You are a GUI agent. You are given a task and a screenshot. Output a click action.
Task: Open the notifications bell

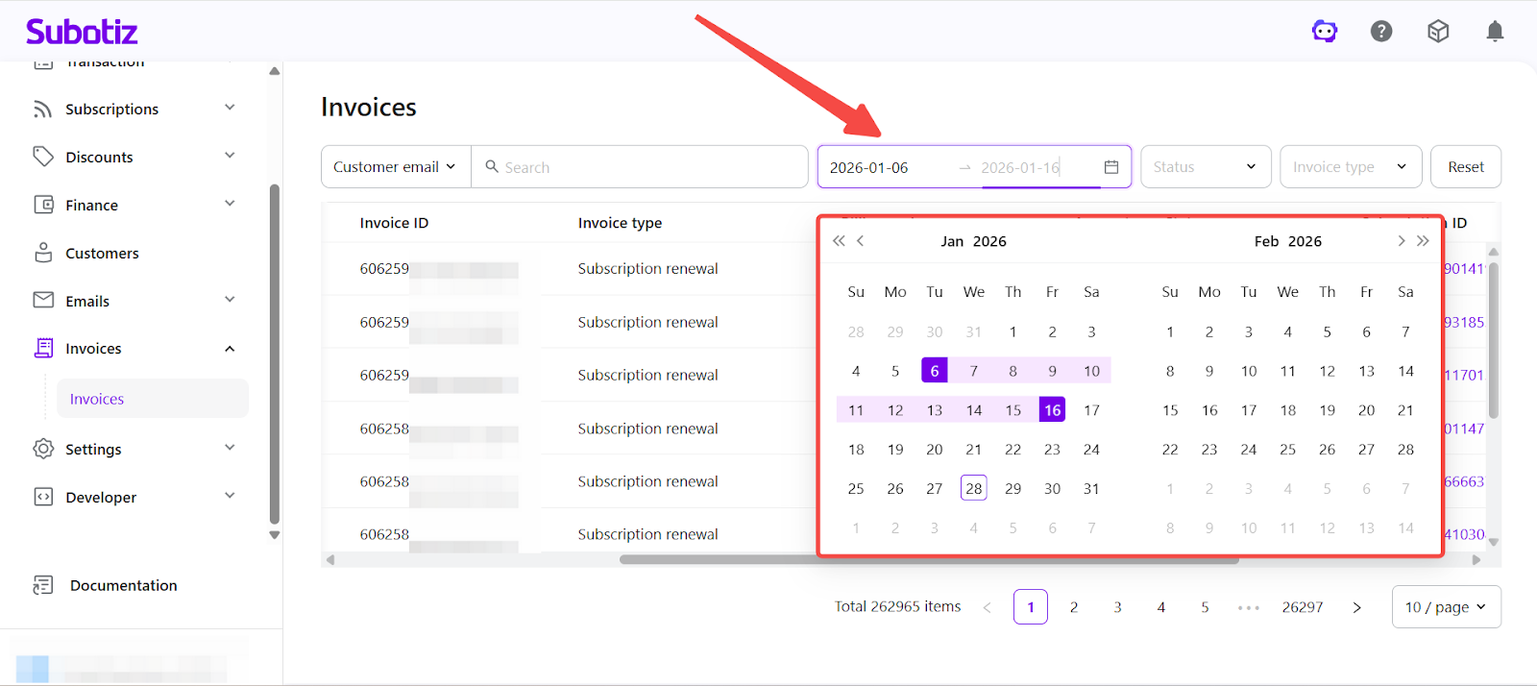point(1495,32)
